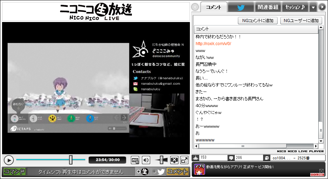Hide comments with the X screen icon

pos(174,160)
